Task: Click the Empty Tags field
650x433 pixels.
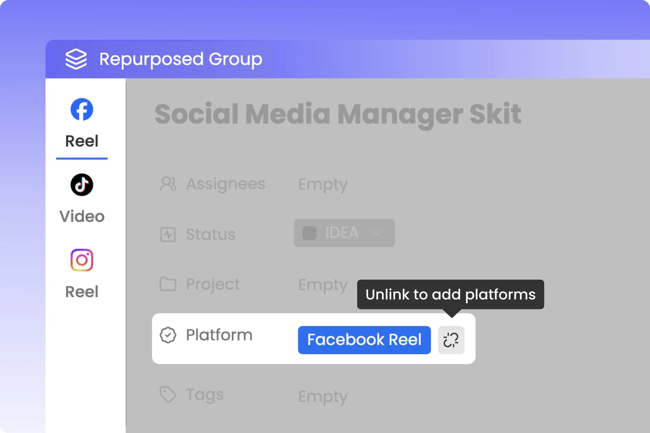Action: click(323, 397)
